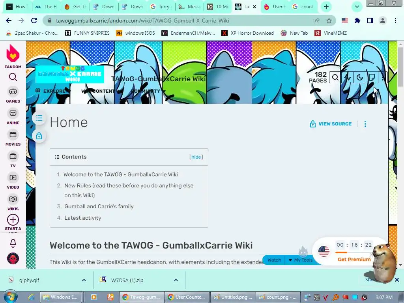The width and height of the screenshot is (404, 303).
Task: Click the wiki search magnifier icon
Action: click(x=335, y=77)
